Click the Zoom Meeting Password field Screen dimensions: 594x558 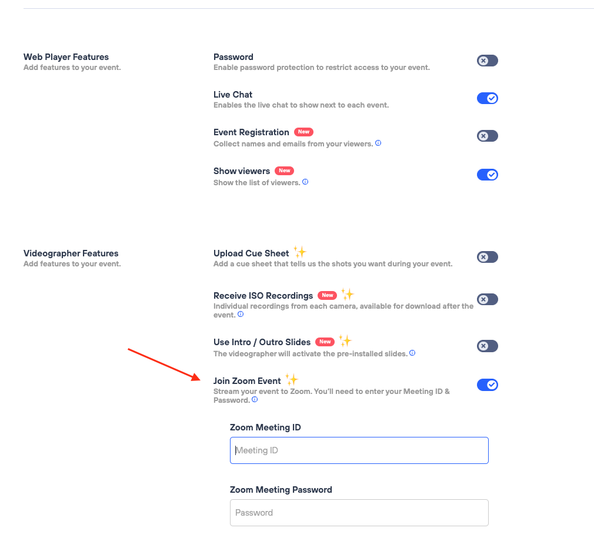coord(359,513)
